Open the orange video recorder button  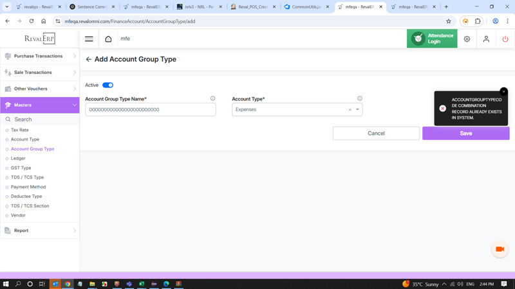tap(500, 249)
